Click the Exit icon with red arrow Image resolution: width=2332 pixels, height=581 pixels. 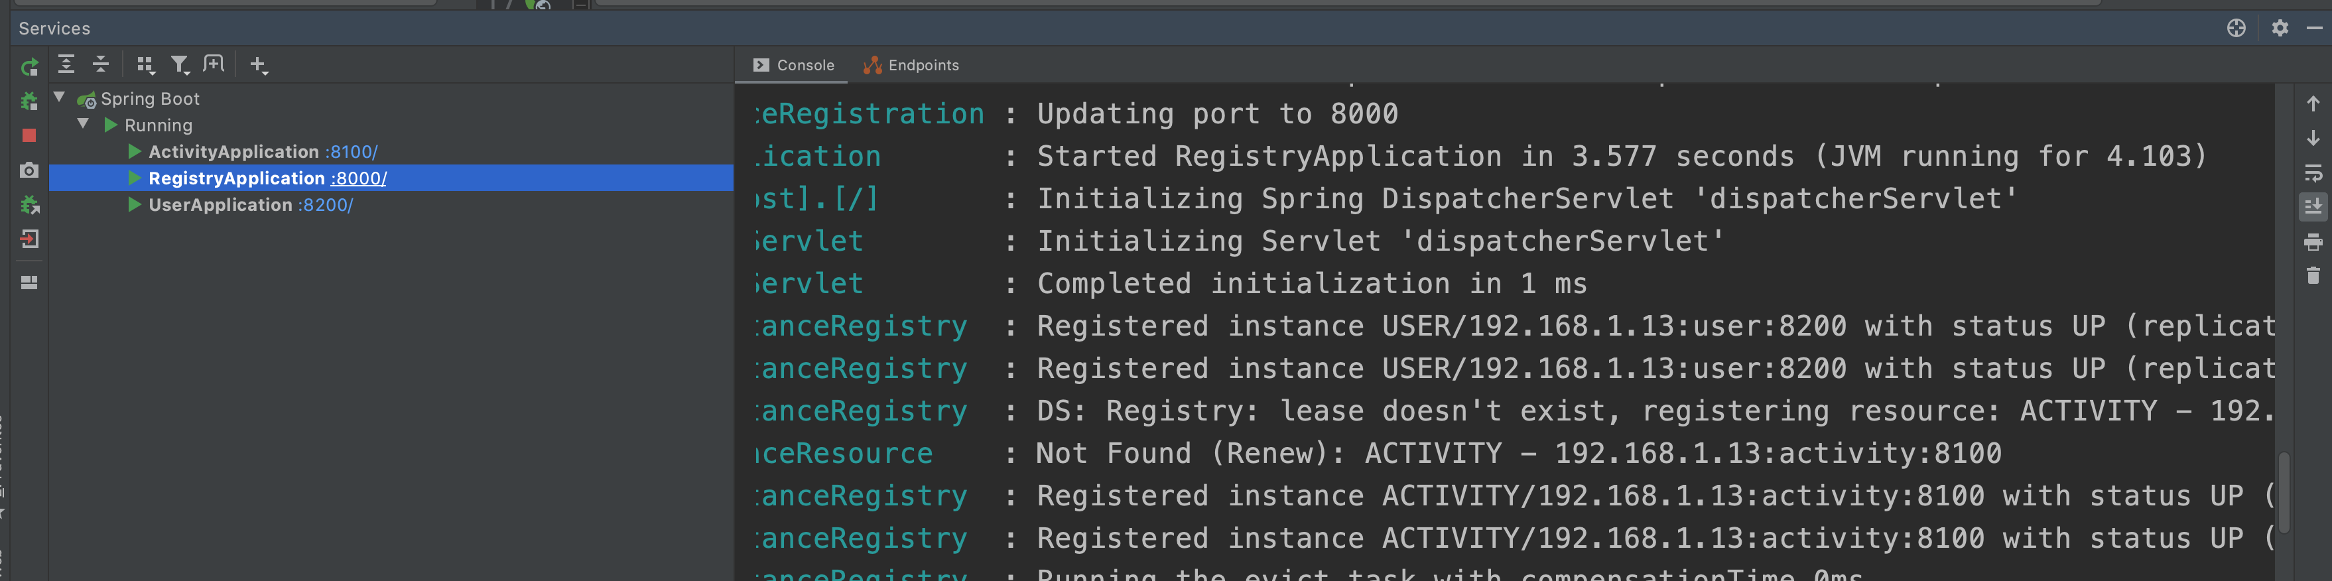[x=29, y=240]
